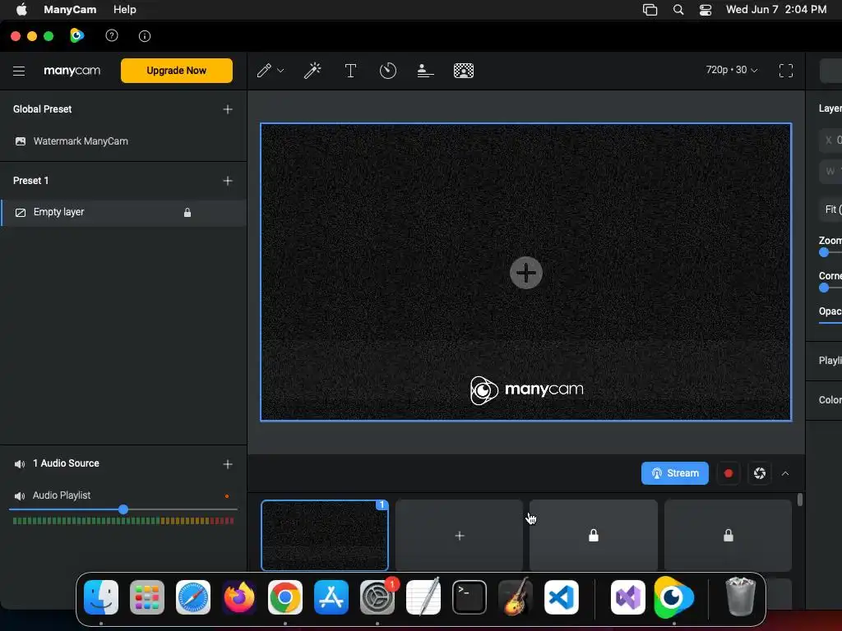Toggle fullscreen preview mode
Viewport: 842px width, 631px height.
click(785, 71)
